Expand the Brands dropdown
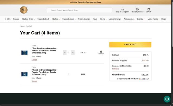Viewport: 173px width, 106px height. pyautogui.click(x=141, y=19)
